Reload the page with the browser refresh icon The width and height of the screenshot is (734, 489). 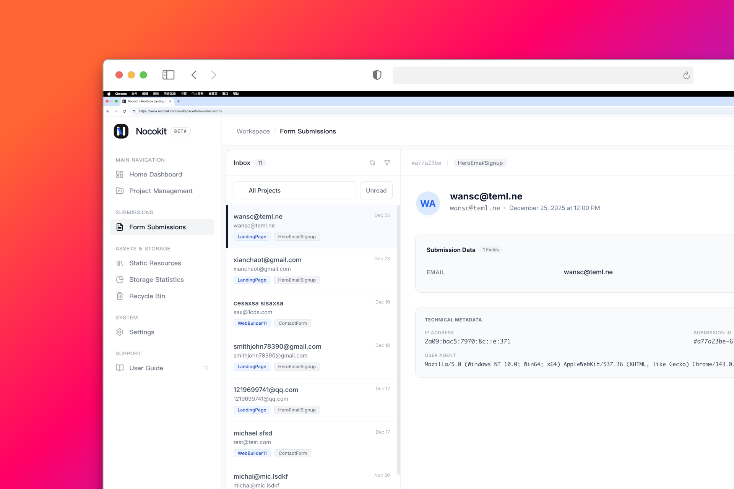[x=124, y=111]
